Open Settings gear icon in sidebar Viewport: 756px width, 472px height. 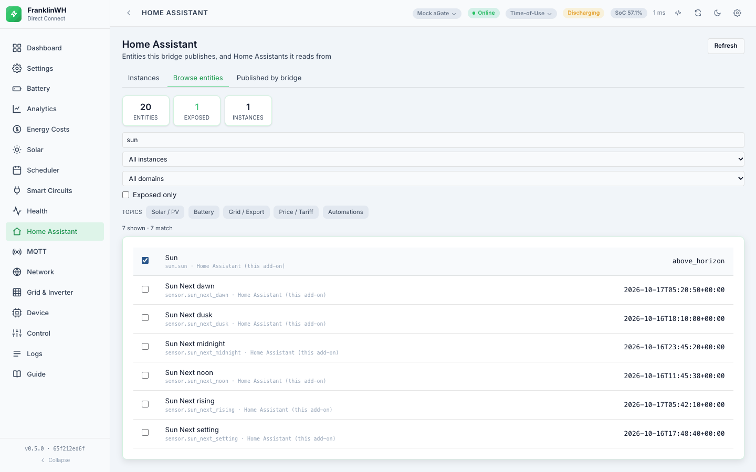[17, 68]
